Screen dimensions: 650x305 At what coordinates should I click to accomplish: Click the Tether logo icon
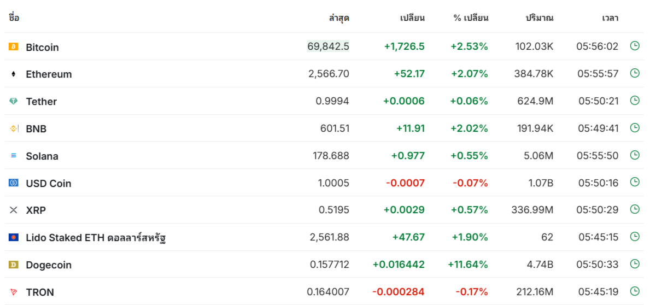point(13,101)
